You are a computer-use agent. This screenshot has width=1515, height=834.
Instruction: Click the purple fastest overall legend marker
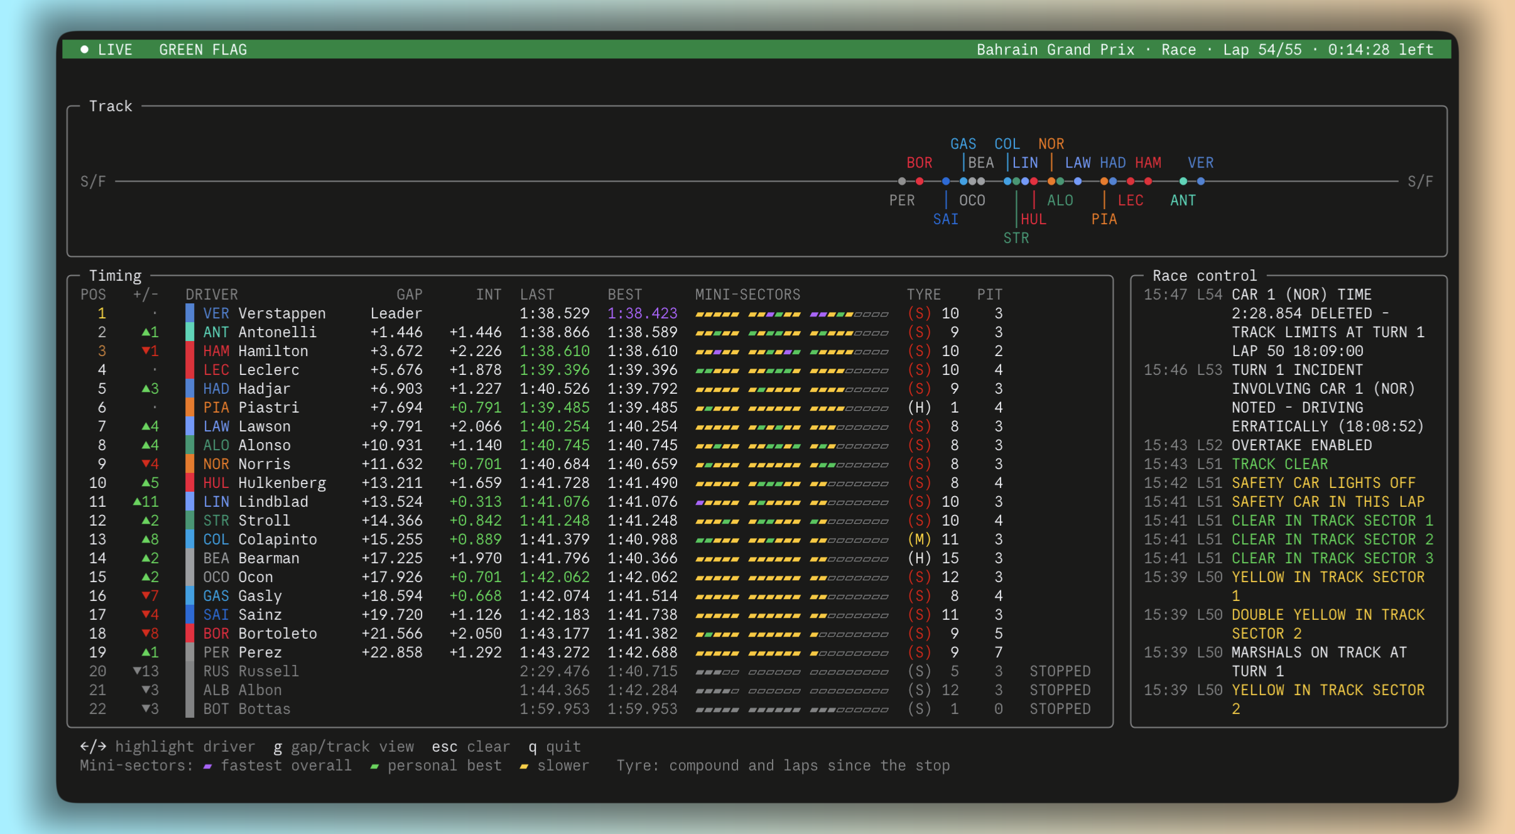tap(207, 767)
